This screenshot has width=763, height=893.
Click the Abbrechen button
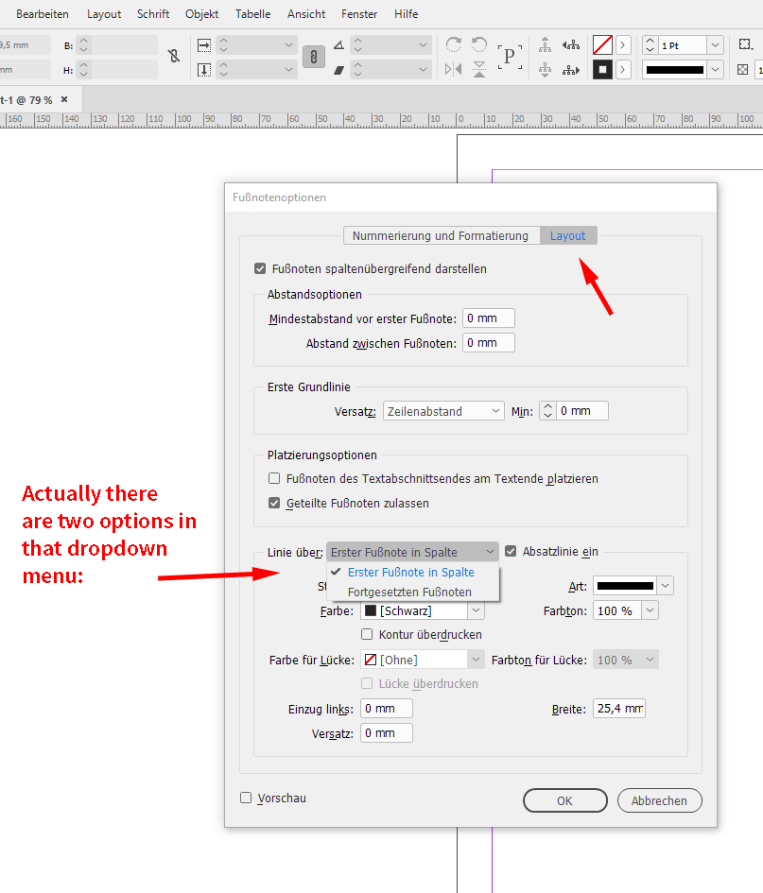tap(659, 800)
